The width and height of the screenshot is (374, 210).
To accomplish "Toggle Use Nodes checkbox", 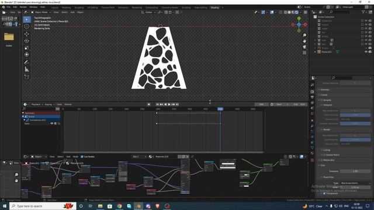I will click(x=82, y=157).
